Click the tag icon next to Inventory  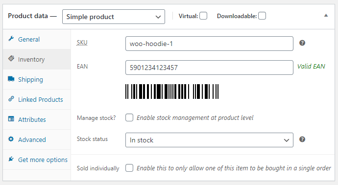pyautogui.click(x=11, y=58)
